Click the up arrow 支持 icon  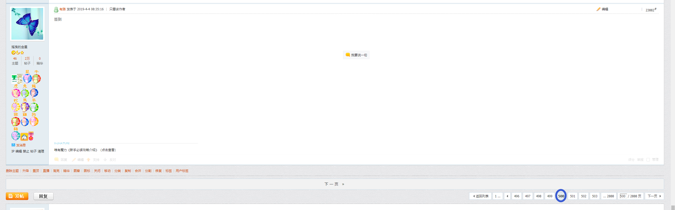pyautogui.click(x=89, y=160)
